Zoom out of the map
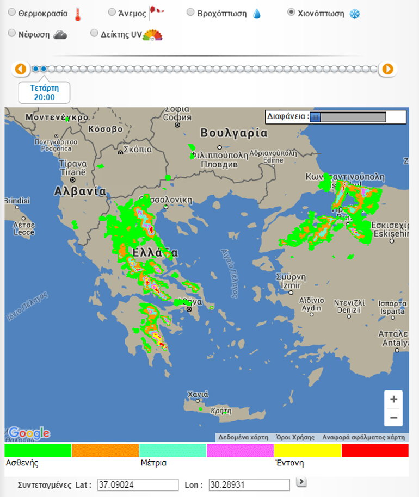419x497 pixels. click(393, 417)
